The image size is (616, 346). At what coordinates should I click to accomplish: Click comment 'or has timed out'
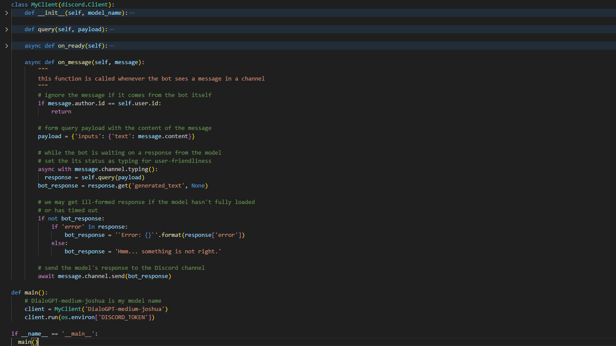pyautogui.click(x=68, y=210)
